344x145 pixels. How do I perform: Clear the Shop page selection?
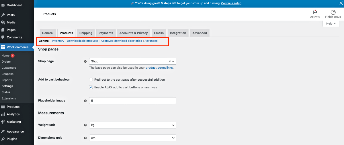(170, 61)
